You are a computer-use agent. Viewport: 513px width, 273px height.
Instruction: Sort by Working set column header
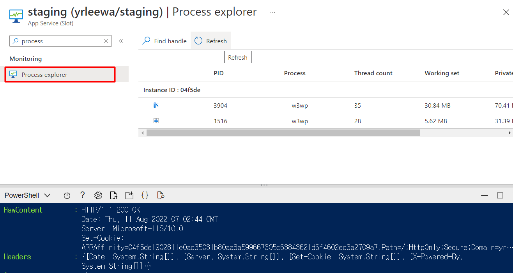[x=442, y=73]
